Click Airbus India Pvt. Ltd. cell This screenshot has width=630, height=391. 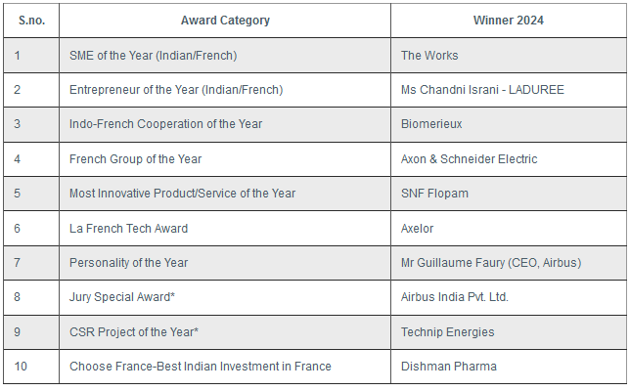click(x=455, y=297)
